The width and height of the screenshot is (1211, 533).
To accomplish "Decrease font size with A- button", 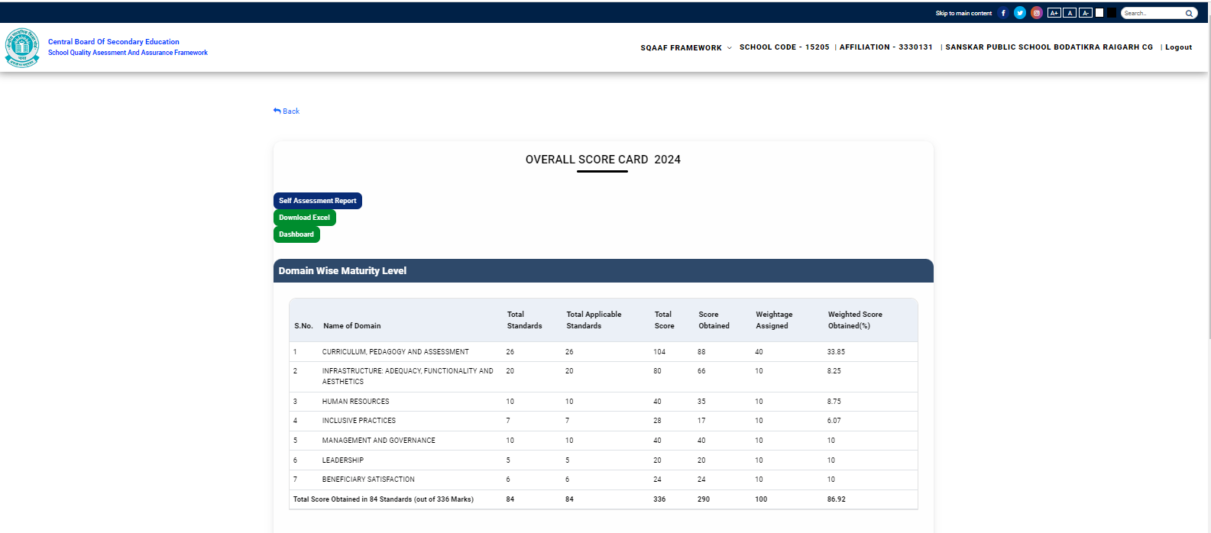I will 1085,13.
